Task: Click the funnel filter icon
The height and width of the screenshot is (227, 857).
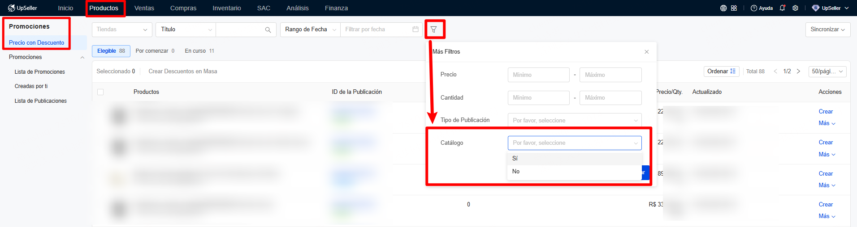Action: click(x=433, y=29)
